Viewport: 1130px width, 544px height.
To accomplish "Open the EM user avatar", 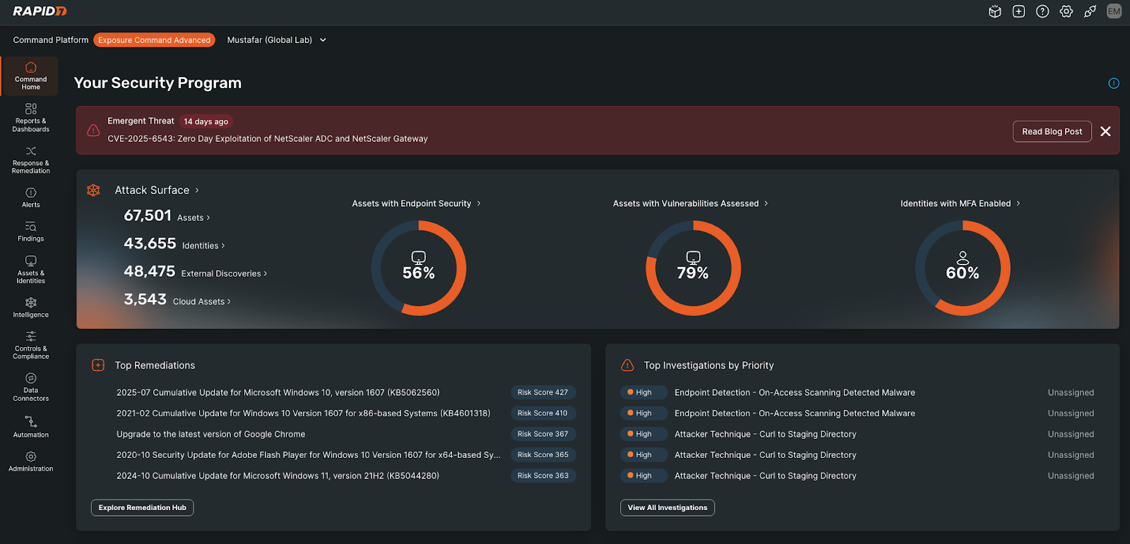I will pyautogui.click(x=1114, y=11).
